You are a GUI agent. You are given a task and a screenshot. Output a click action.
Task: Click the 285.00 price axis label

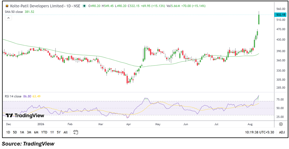point(281,87)
